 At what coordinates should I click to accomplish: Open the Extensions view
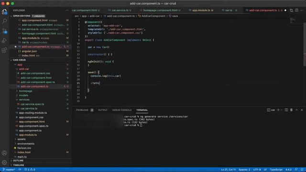point(4,50)
